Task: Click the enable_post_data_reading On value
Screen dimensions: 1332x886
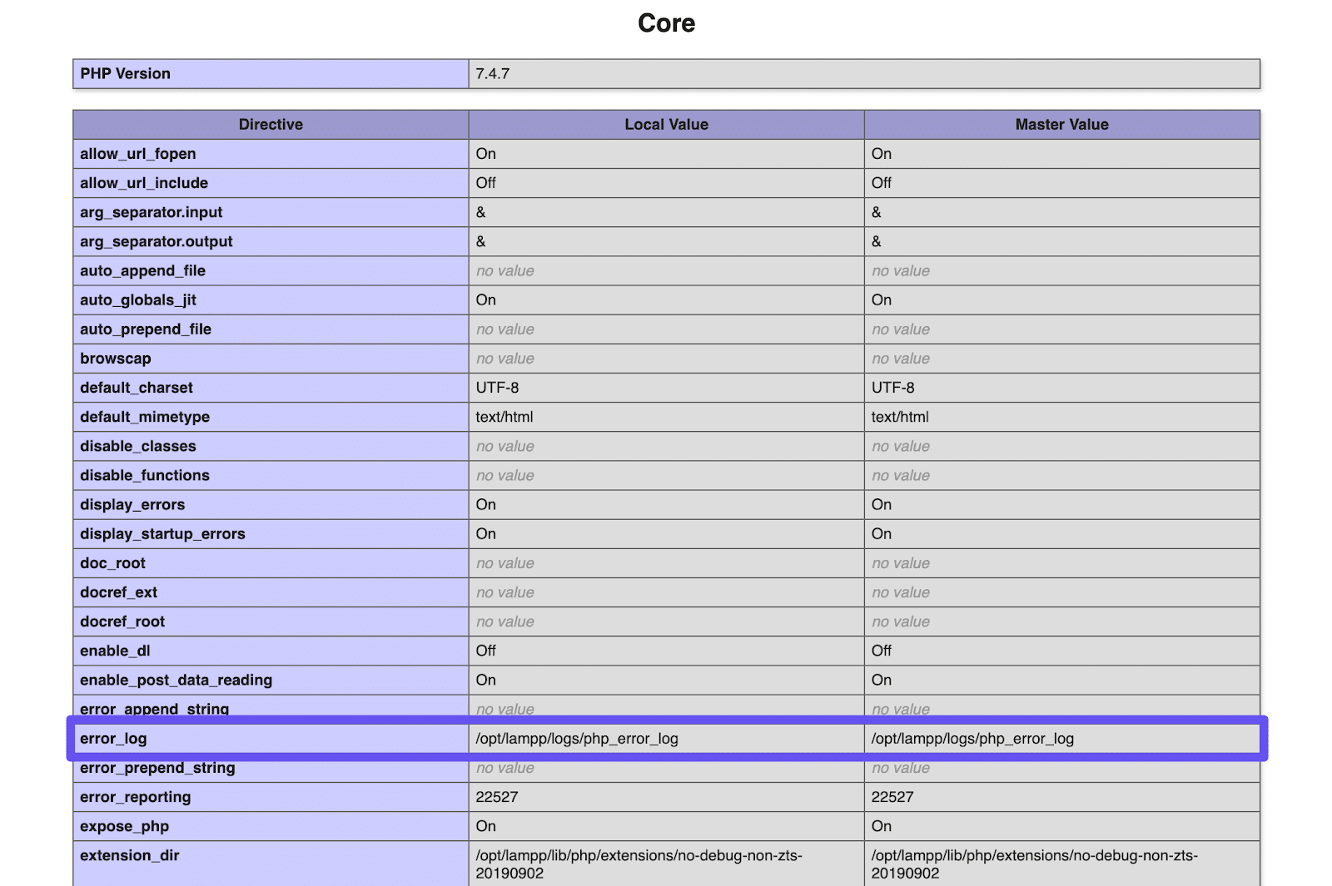Action: point(485,680)
